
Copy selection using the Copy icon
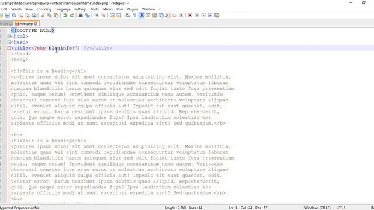click(x=49, y=16)
